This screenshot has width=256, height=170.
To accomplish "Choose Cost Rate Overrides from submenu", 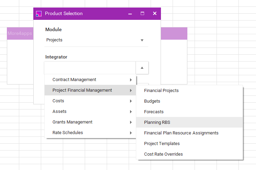I will click(189, 154).
